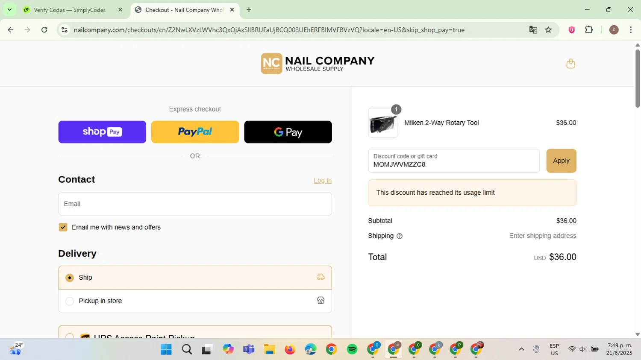The width and height of the screenshot is (641, 360).
Task: Click the Subtotal $36.00 amount
Action: pos(566,221)
